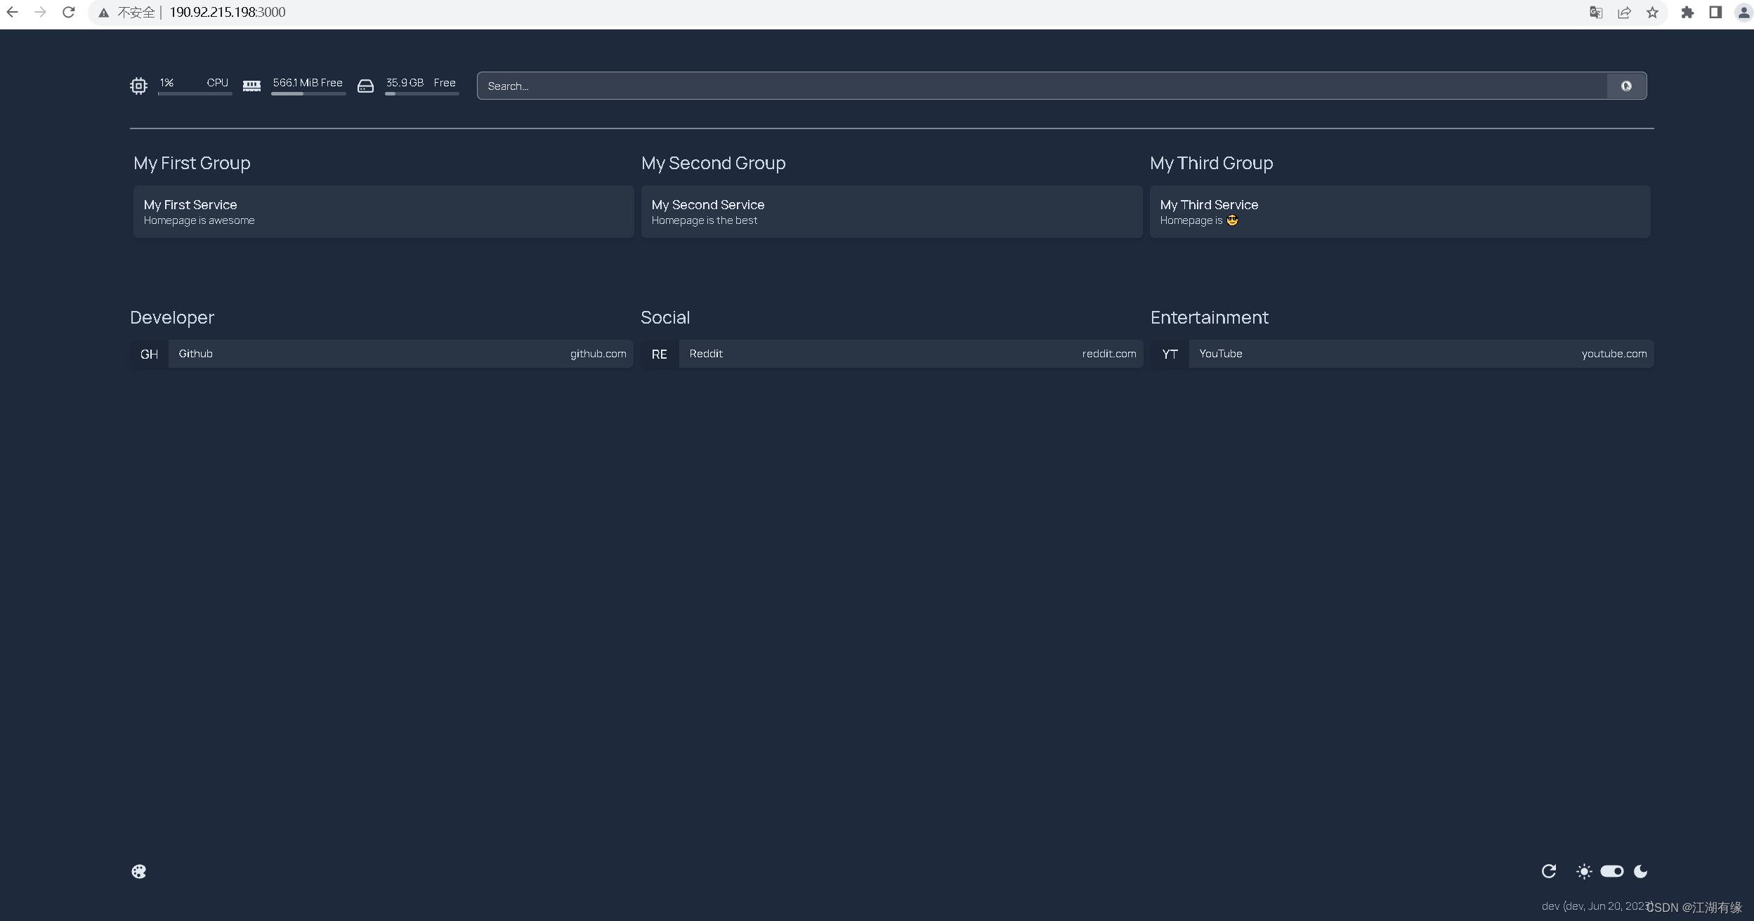Click the memory RAM icon
This screenshot has height=921, width=1754.
(251, 86)
